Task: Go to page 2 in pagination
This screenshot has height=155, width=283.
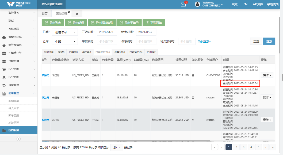Action: (x=236, y=147)
